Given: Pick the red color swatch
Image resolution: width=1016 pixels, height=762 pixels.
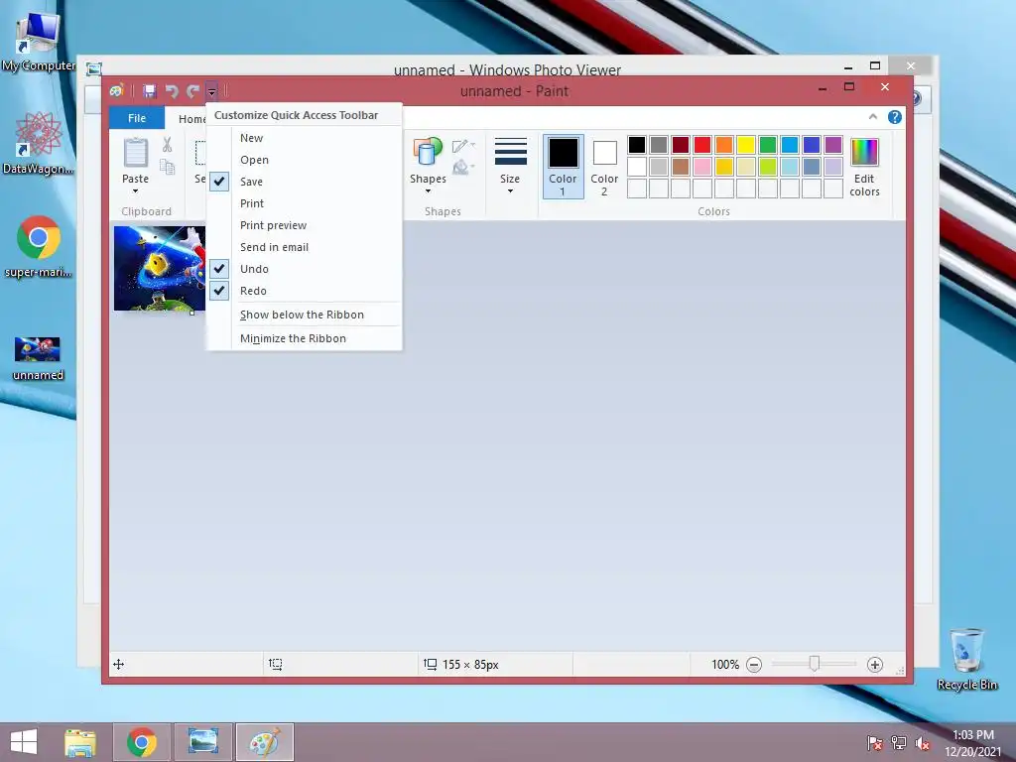Looking at the screenshot, I should pyautogui.click(x=702, y=145).
